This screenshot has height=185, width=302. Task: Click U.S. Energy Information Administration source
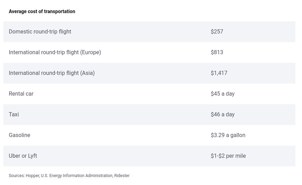77,176
